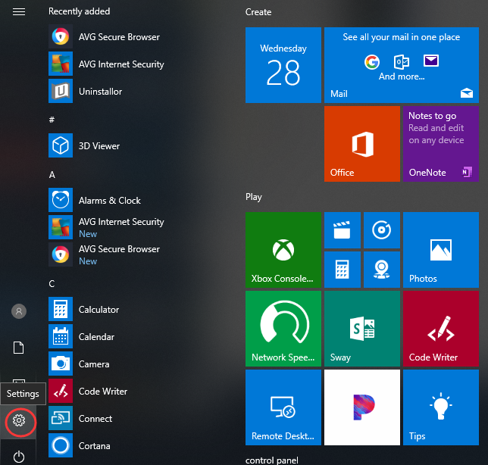This screenshot has width=488, height=465.
Task: Open AVG Internet Security marked New
Action: tap(108, 227)
